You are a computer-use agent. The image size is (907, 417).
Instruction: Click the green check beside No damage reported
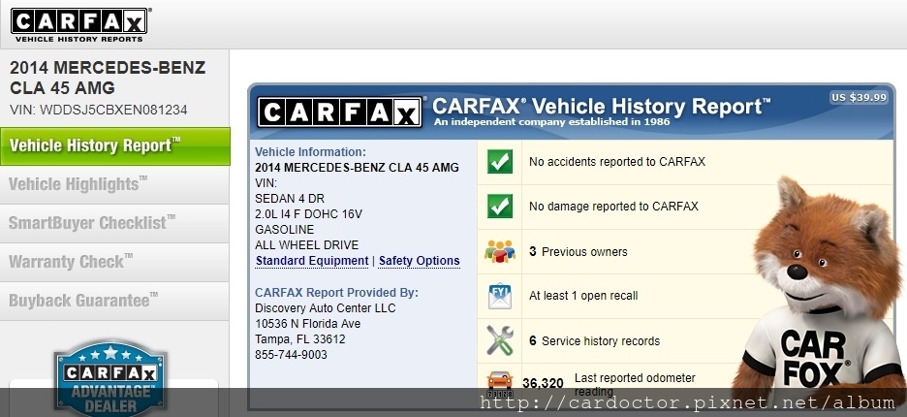coord(500,207)
